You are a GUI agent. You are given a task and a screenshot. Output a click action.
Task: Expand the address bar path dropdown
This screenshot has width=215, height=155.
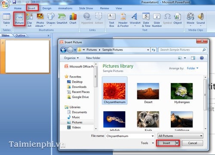[x=148, y=50]
